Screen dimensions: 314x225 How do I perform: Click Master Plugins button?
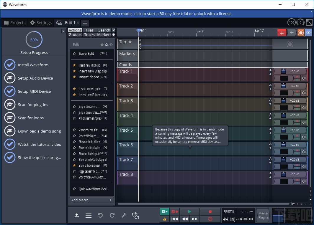click(263, 215)
